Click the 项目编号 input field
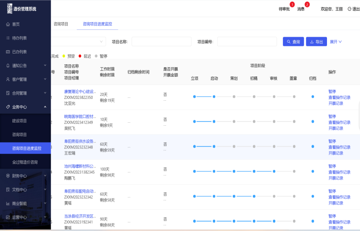This screenshot has height=231, width=360. (247, 42)
